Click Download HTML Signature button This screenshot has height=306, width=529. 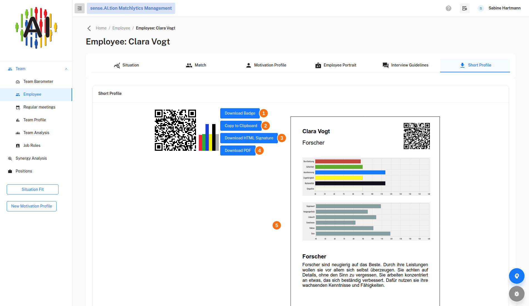[x=249, y=138]
